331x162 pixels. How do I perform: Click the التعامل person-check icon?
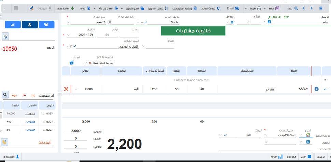(232, 22)
